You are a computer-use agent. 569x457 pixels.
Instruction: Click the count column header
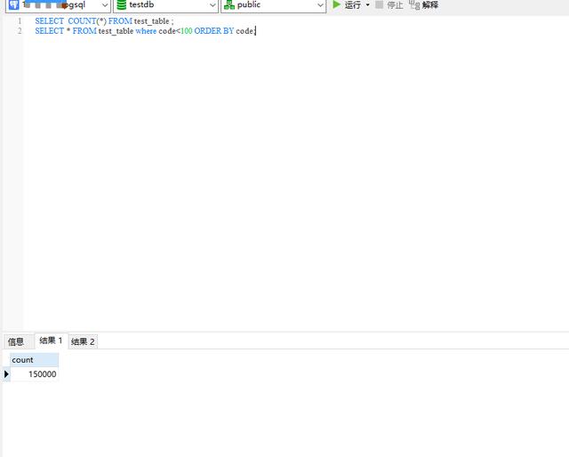pos(34,360)
